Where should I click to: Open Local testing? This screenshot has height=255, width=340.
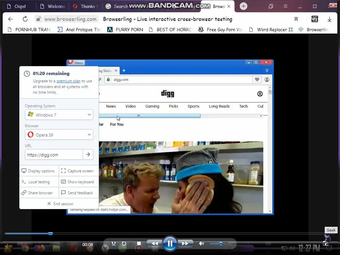(x=39, y=182)
